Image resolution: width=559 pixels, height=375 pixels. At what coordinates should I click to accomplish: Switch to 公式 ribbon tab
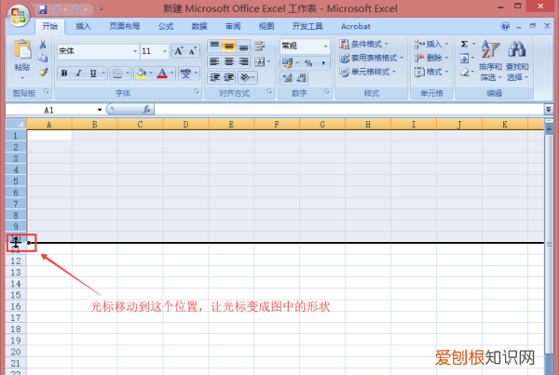[166, 26]
